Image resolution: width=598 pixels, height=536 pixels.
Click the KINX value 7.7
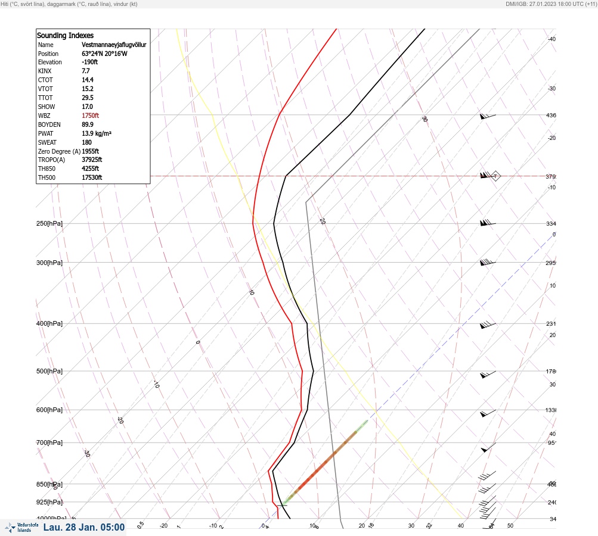click(x=86, y=71)
